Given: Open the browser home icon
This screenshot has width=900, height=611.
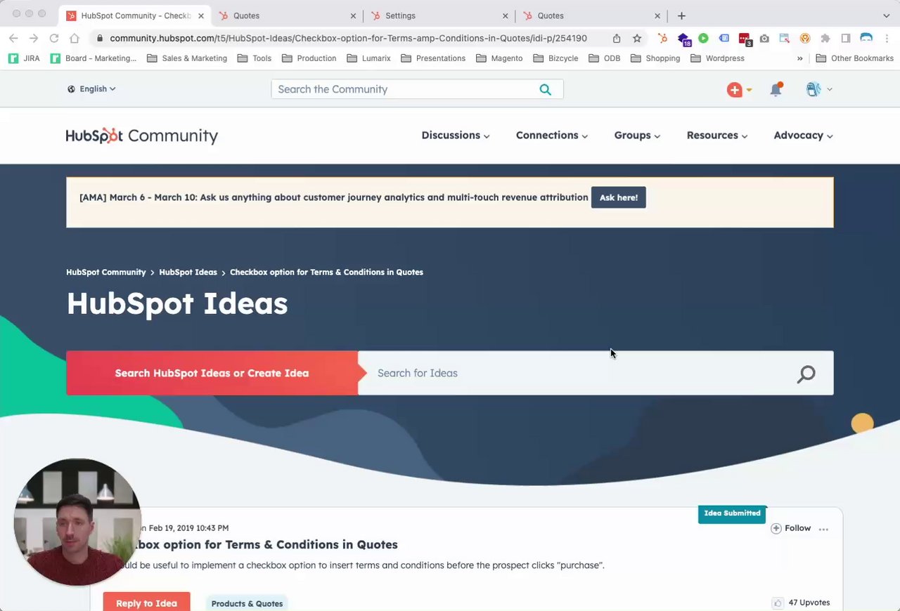Looking at the screenshot, I should point(75,38).
